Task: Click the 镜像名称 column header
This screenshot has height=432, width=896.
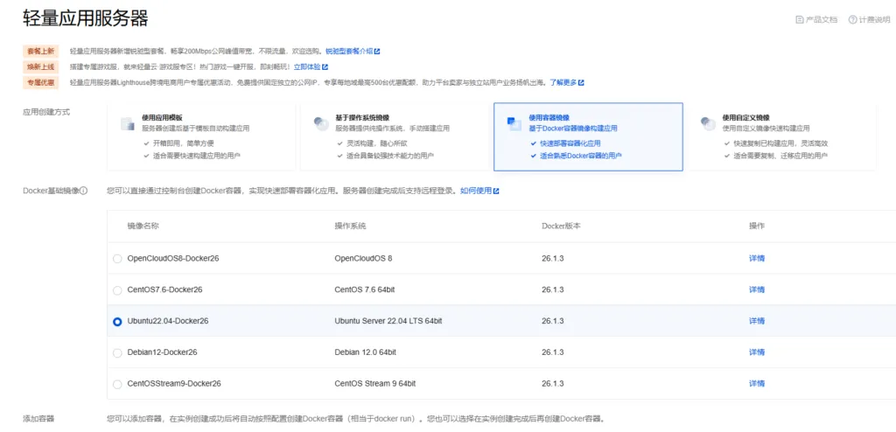Action: click(143, 226)
